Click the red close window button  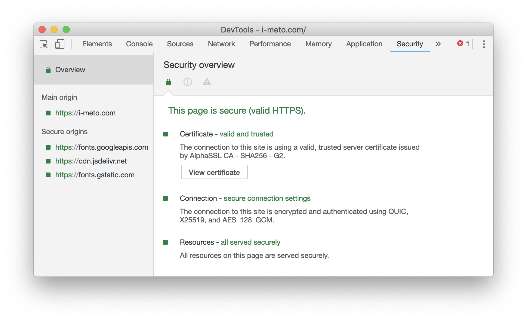(x=42, y=29)
